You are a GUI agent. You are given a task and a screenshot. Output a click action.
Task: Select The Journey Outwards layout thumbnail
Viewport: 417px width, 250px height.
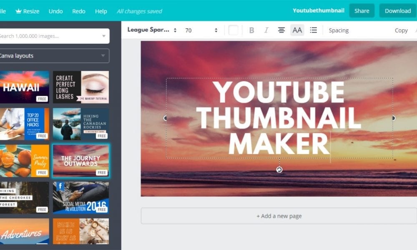click(x=80, y=161)
